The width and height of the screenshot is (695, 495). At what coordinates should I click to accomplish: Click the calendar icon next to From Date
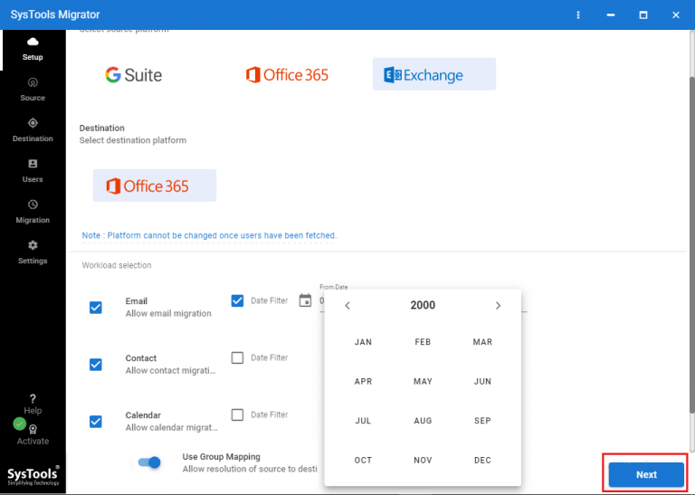click(305, 300)
